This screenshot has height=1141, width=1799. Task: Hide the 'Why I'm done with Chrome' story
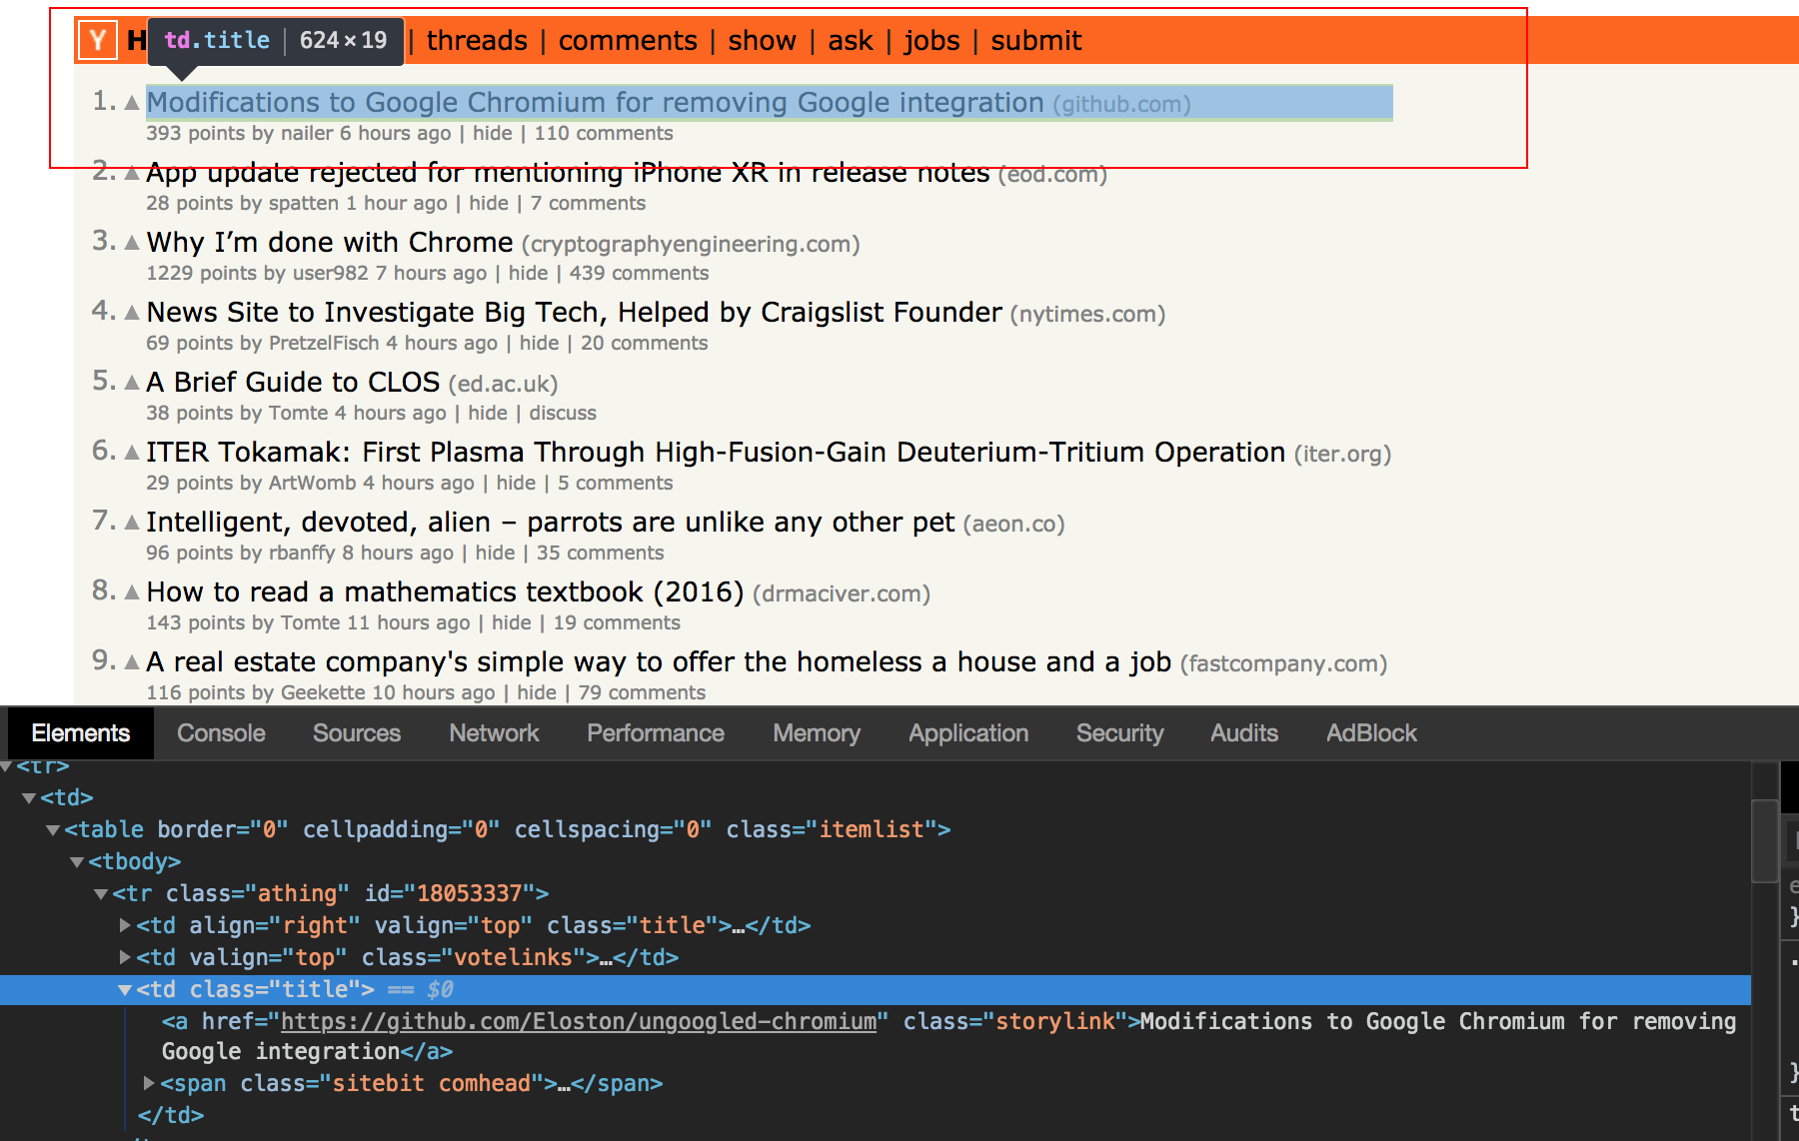528,273
